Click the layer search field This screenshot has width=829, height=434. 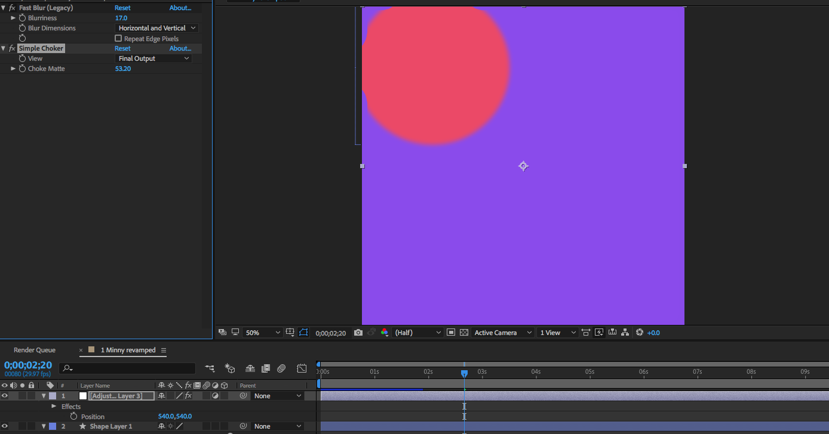(131, 368)
